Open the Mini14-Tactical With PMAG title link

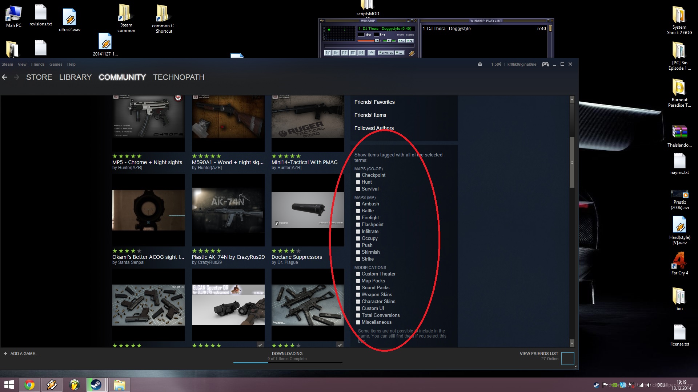pos(304,162)
